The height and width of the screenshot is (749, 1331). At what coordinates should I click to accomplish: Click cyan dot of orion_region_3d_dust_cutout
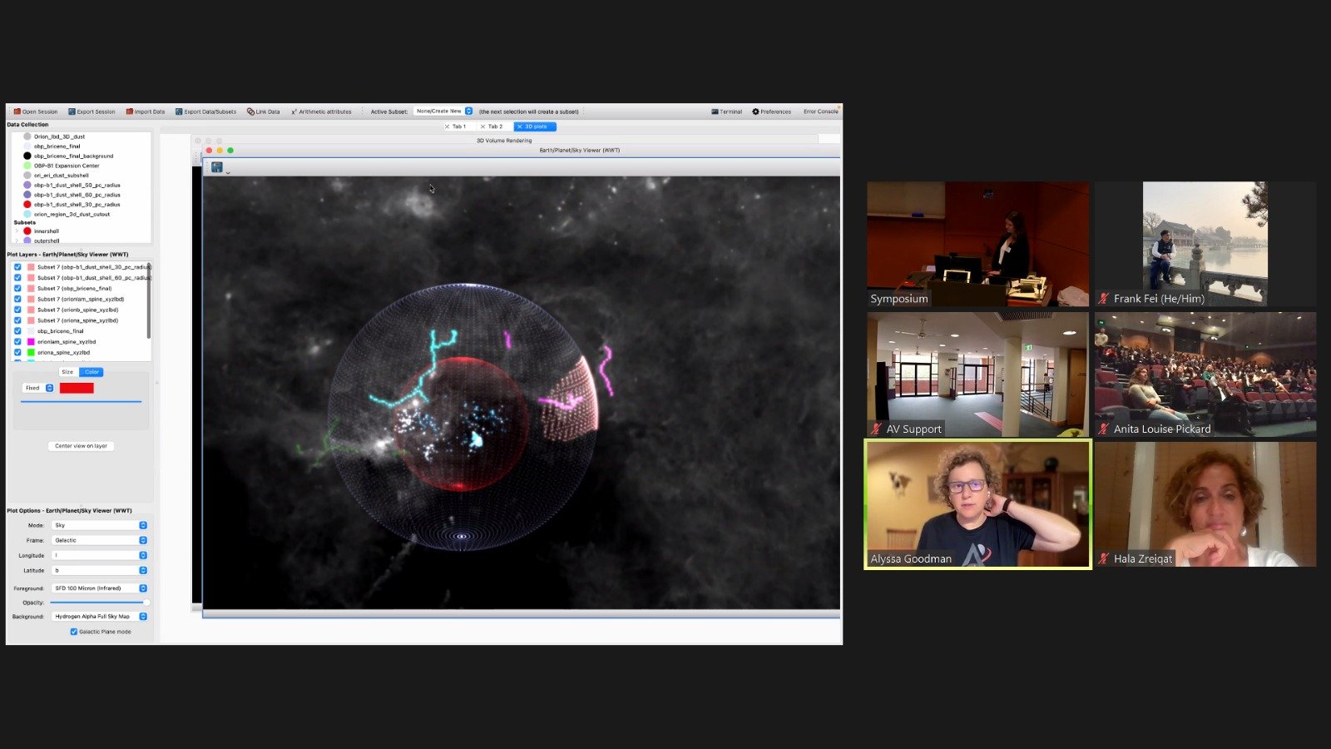27,214
